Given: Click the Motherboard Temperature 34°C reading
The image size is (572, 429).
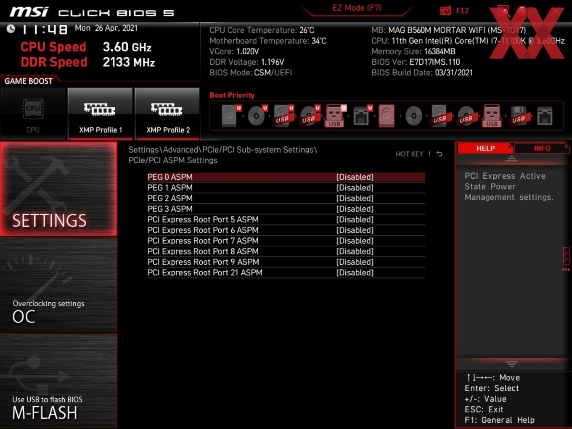Looking at the screenshot, I should click(x=268, y=41).
